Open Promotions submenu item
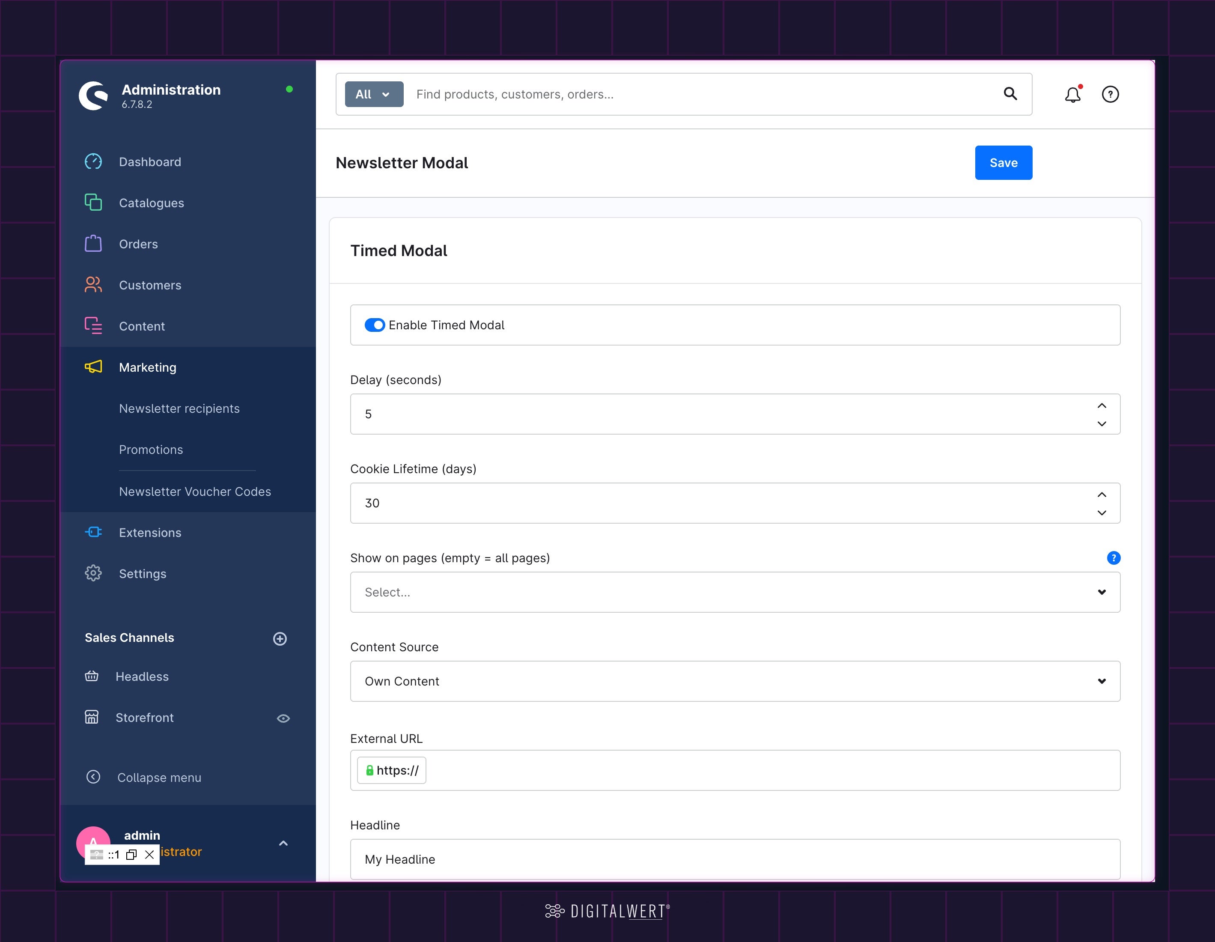This screenshot has height=942, width=1215. (x=151, y=450)
